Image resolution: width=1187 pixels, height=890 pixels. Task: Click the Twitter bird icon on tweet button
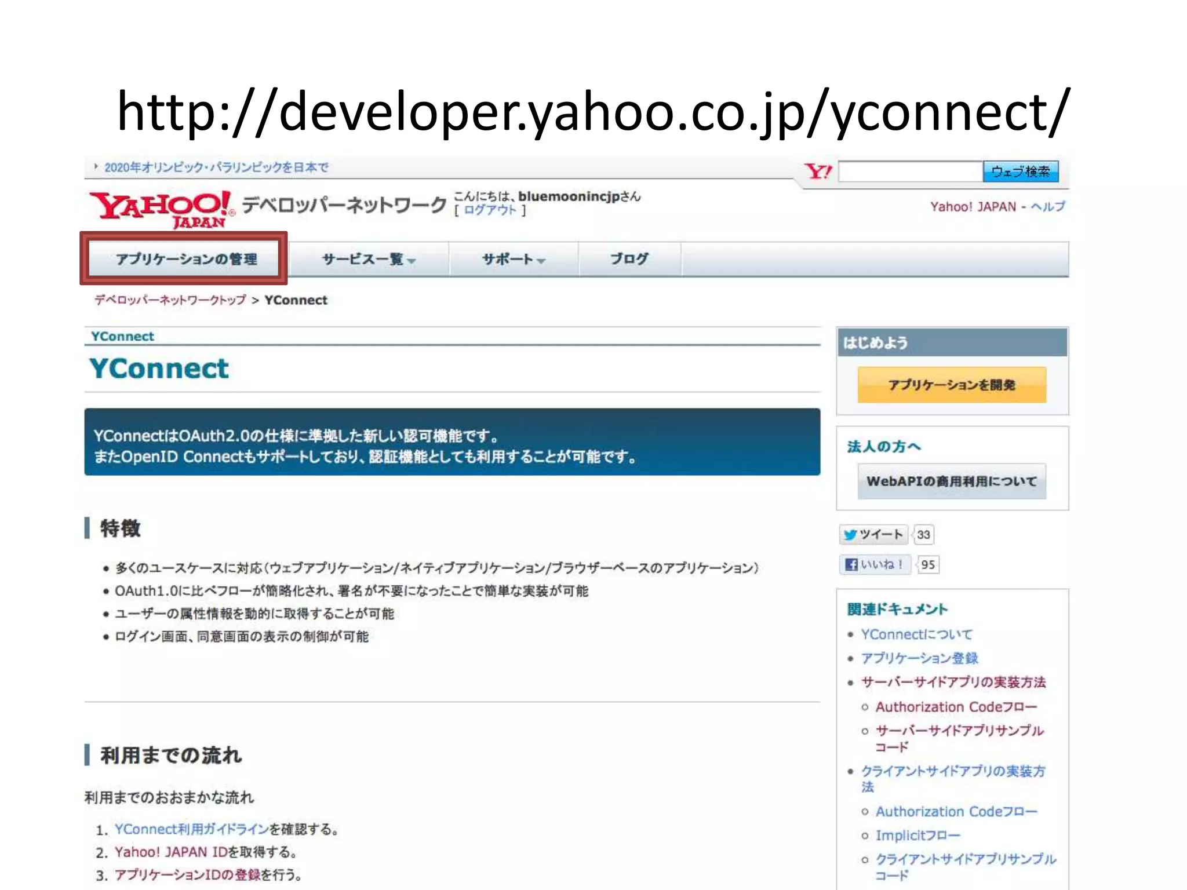(850, 535)
